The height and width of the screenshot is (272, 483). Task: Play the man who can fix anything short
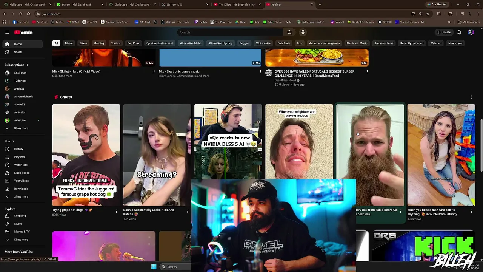coord(441,155)
